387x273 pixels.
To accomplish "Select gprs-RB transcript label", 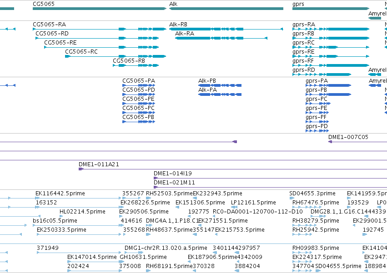I will [303, 34].
